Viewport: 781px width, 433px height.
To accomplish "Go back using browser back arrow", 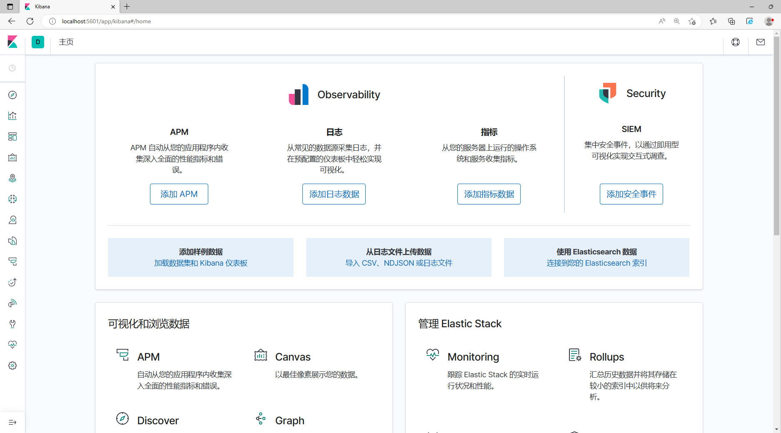I will click(12, 21).
